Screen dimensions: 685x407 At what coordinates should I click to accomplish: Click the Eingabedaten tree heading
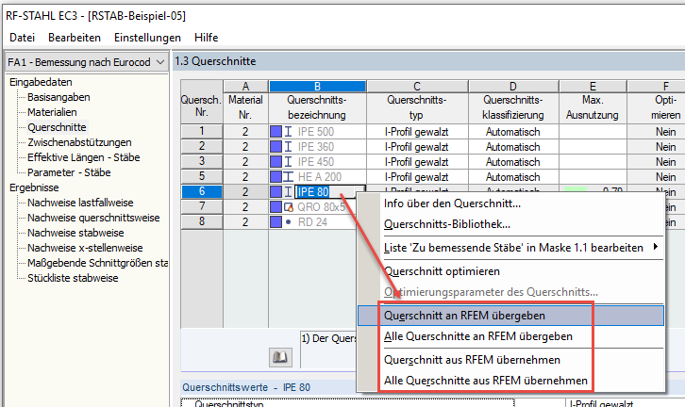point(41,82)
